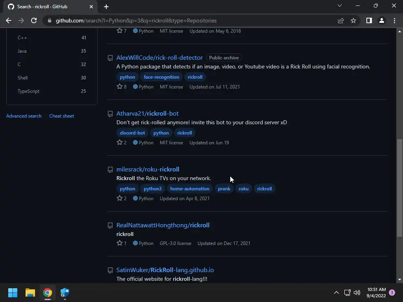Click the scrollbar up arrow

(x=399, y=31)
